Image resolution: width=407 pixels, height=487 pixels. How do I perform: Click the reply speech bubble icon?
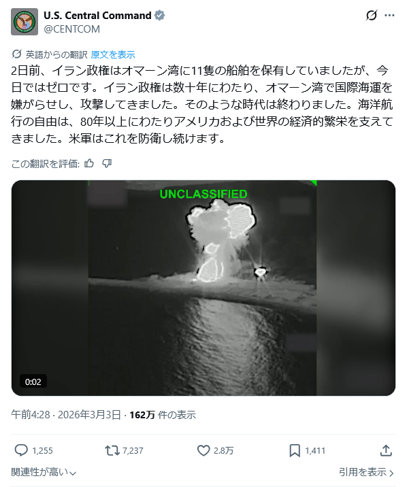coord(21,450)
